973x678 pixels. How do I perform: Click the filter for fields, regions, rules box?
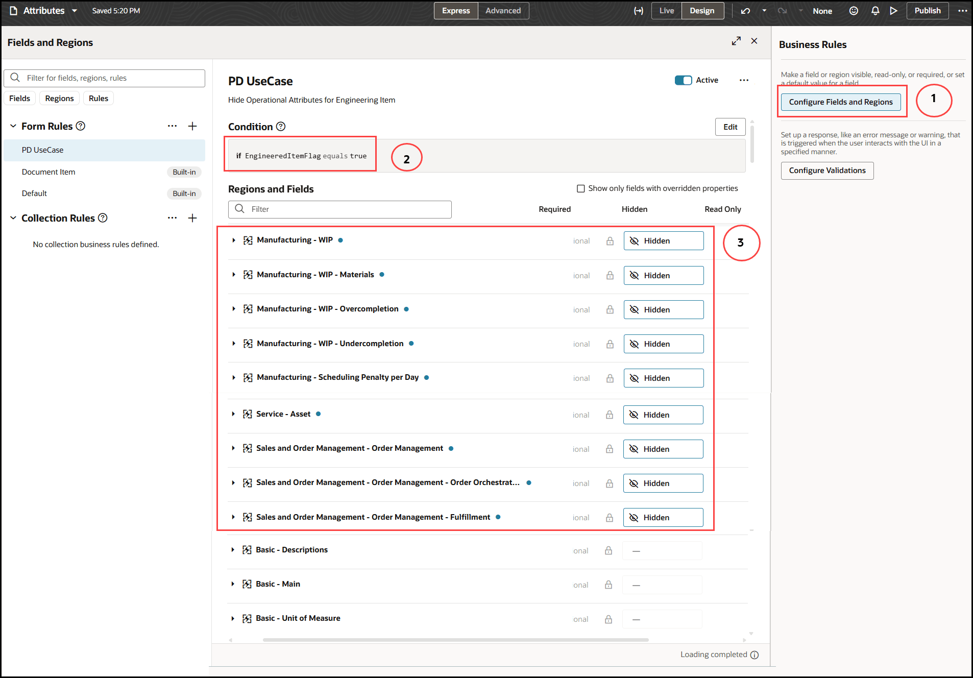pyautogui.click(x=105, y=78)
